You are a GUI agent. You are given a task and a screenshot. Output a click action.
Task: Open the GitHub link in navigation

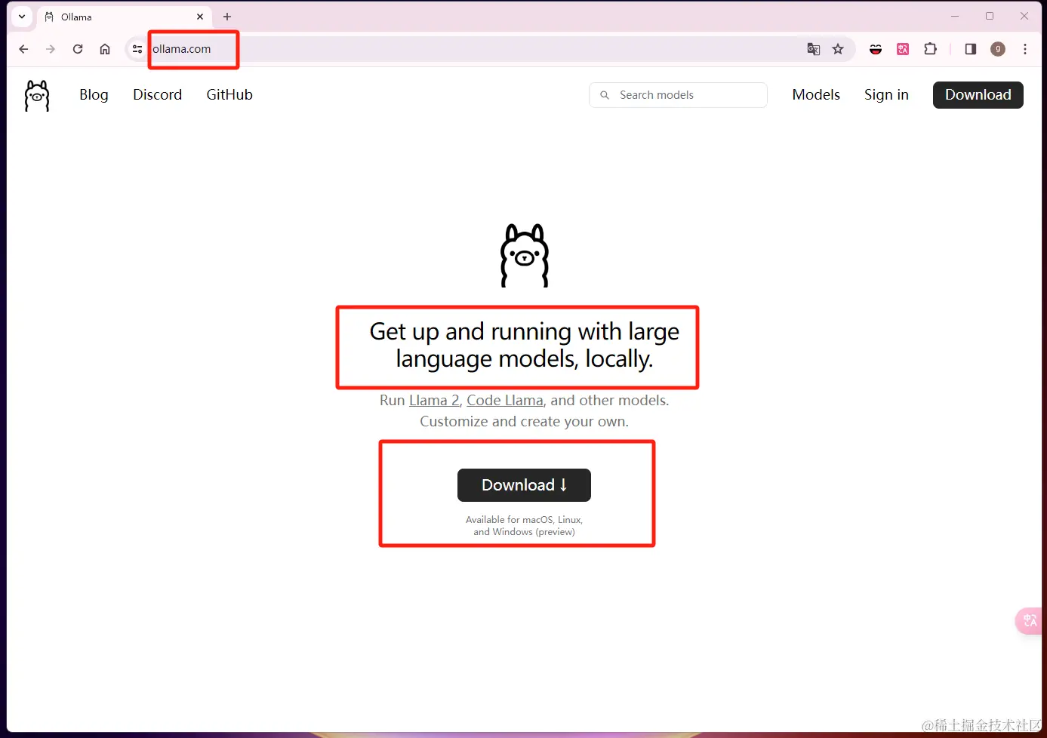229,95
